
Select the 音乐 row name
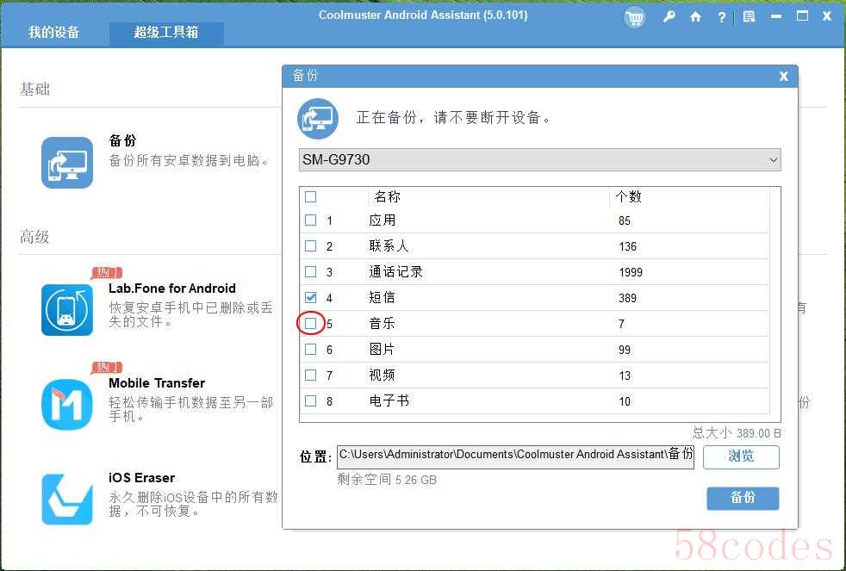pyautogui.click(x=383, y=324)
